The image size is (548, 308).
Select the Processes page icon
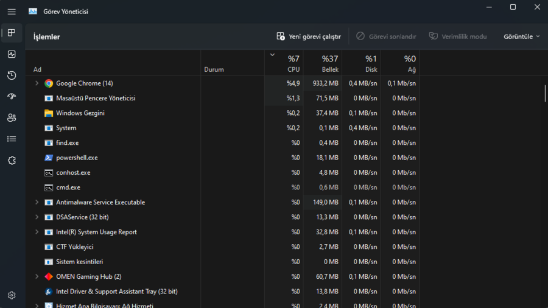pos(12,33)
